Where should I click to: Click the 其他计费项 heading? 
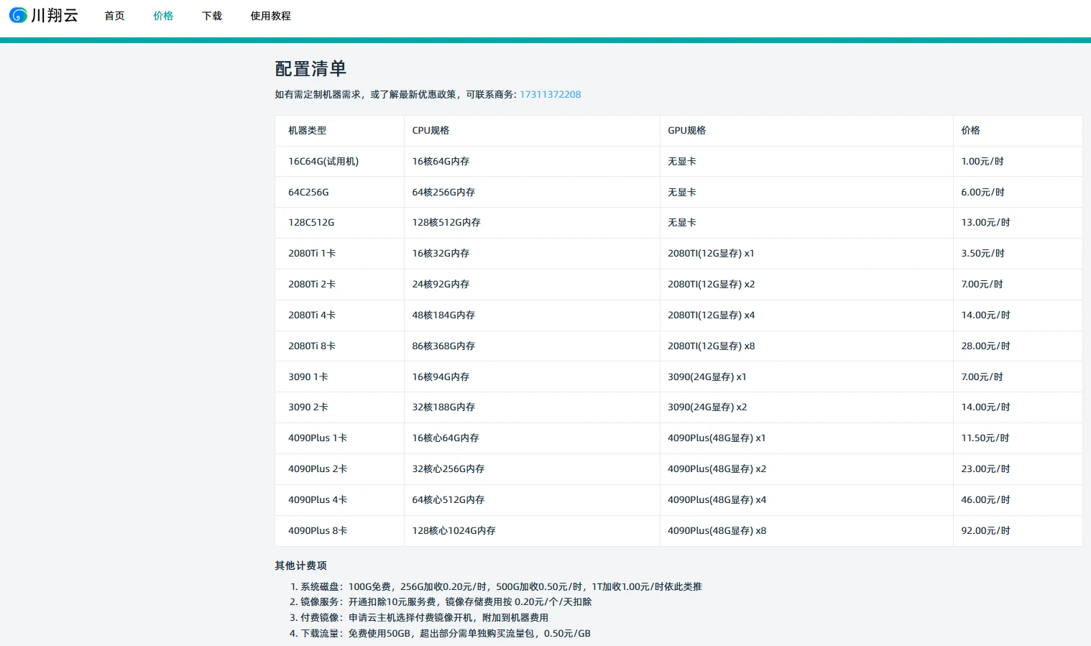point(300,566)
